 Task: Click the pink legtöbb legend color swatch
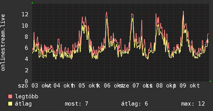click(x=10, y=97)
